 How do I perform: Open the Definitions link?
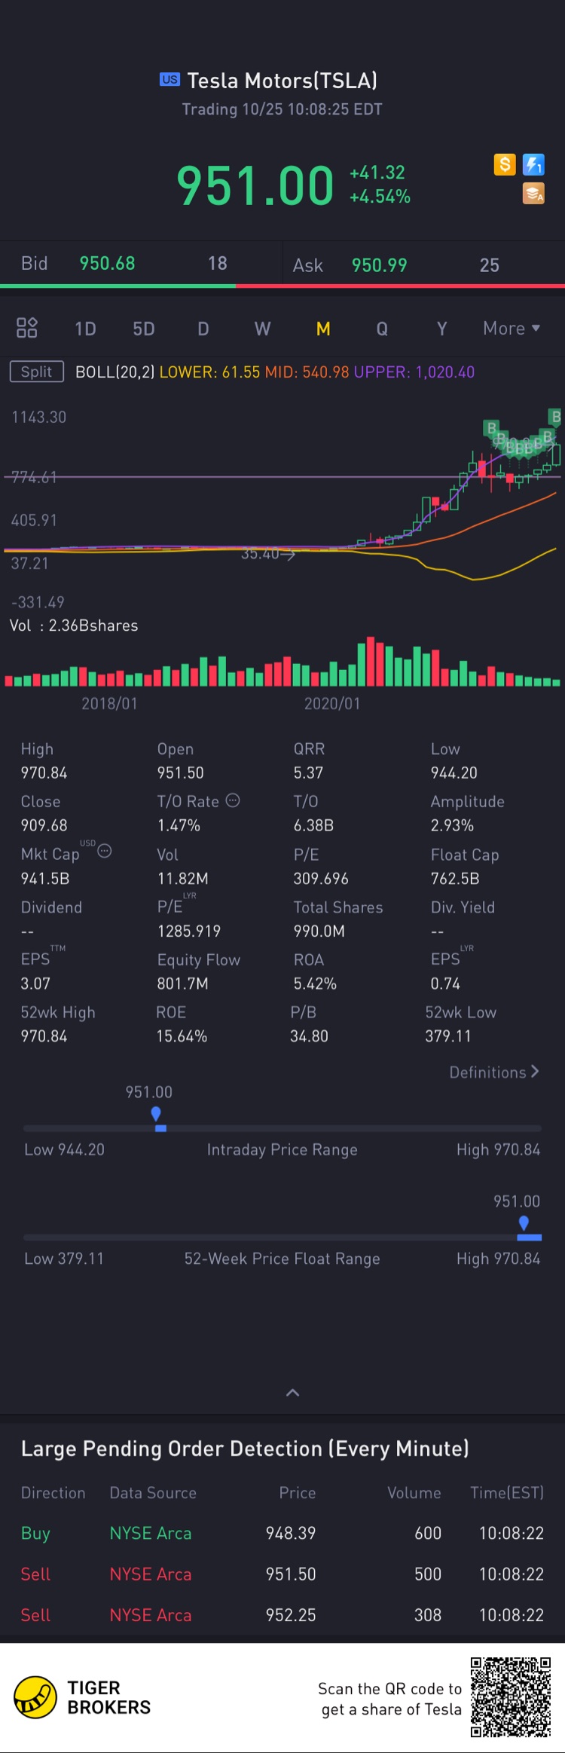[494, 1072]
